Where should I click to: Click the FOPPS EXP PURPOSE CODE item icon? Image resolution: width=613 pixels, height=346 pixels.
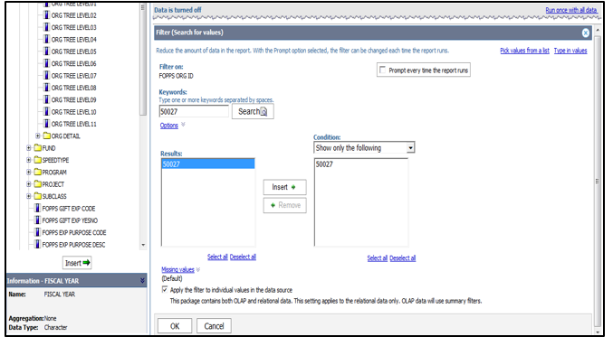click(37, 232)
